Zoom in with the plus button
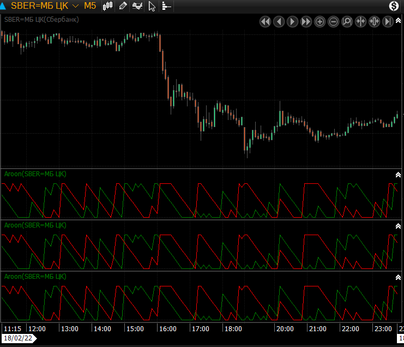Screen dimensions: 404x347 [x=320, y=22]
